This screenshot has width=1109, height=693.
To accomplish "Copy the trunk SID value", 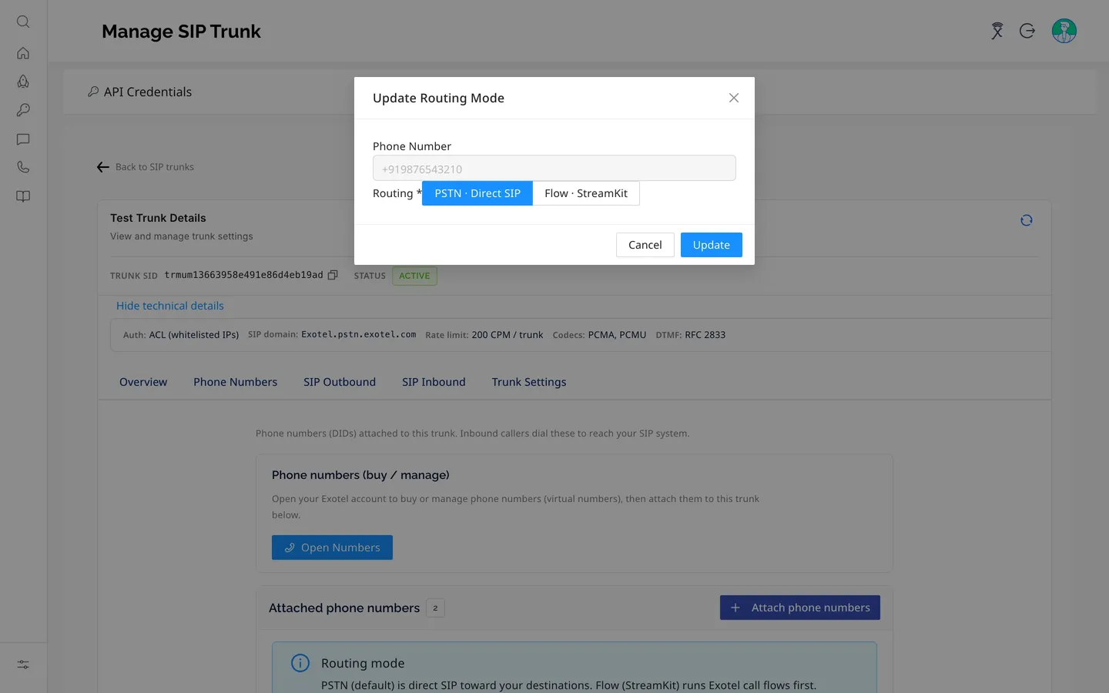I will coord(333,275).
